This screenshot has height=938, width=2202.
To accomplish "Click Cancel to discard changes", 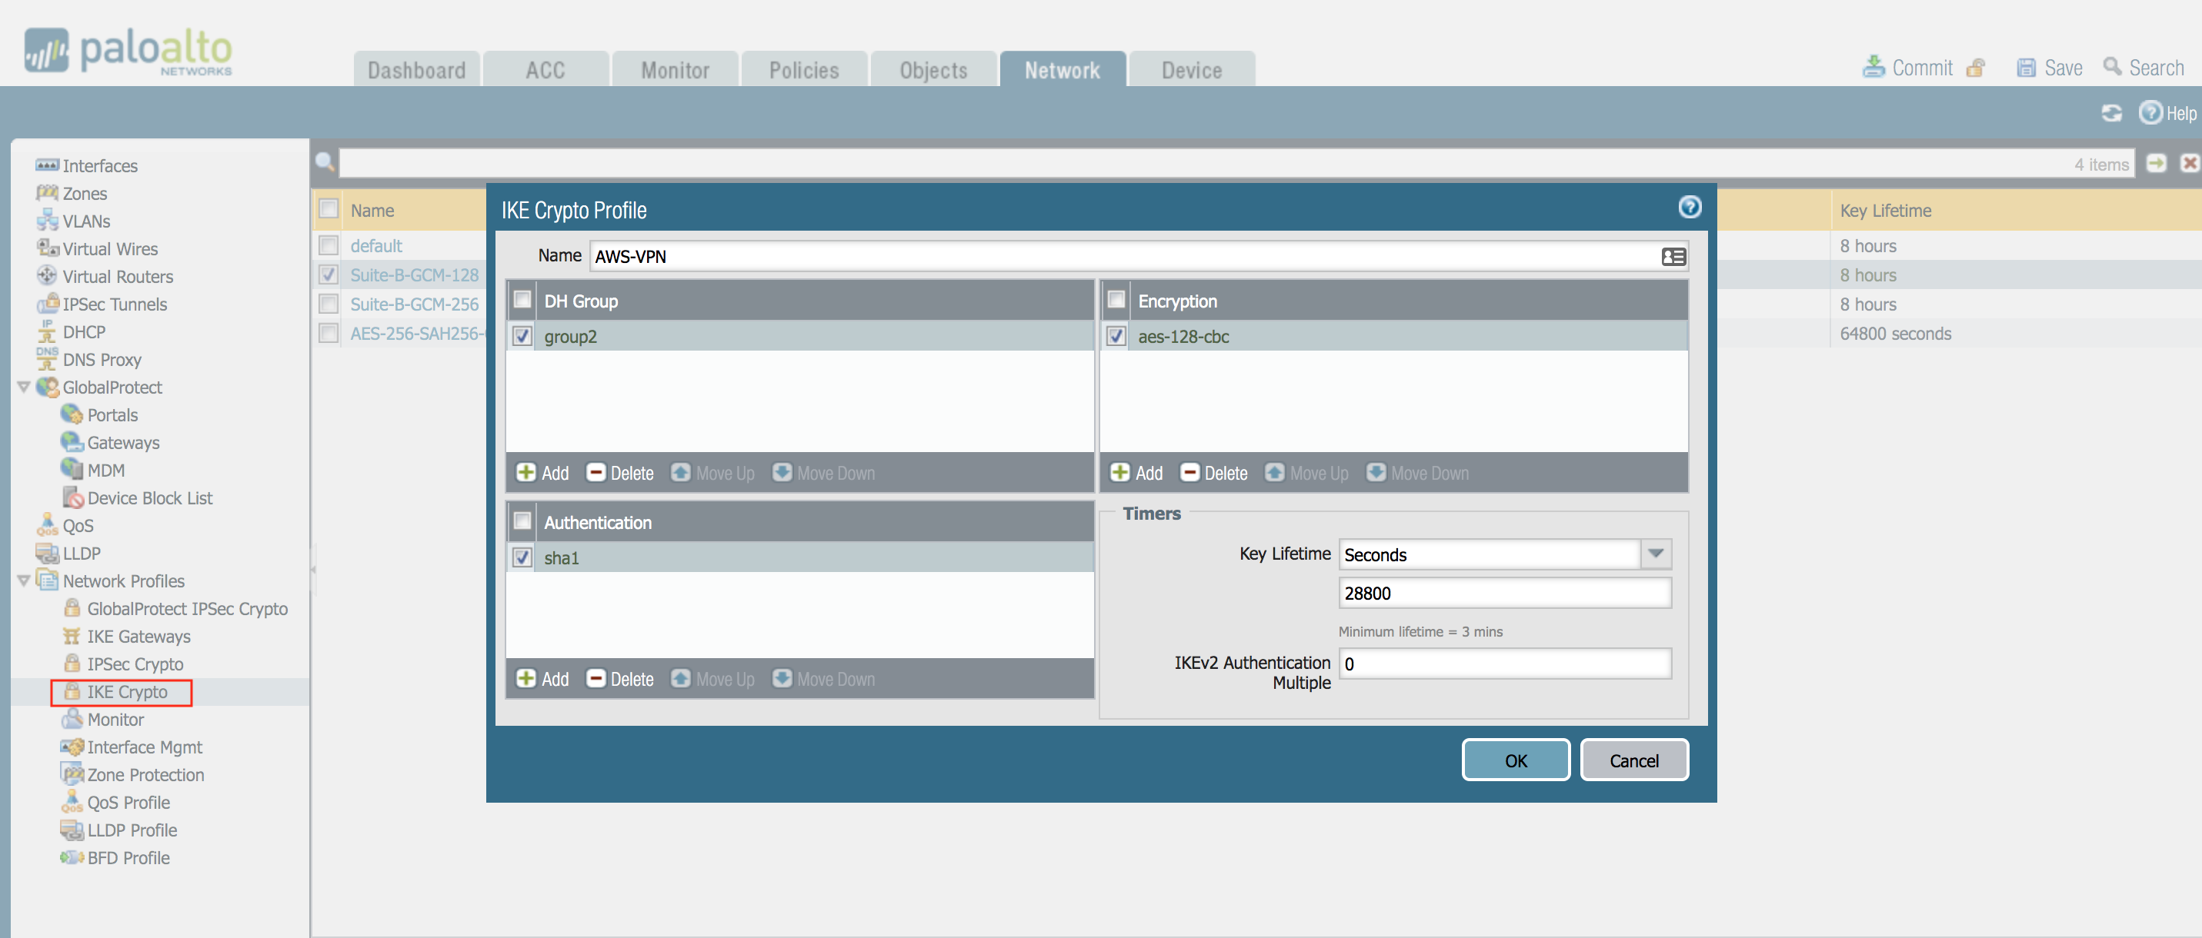I will tap(1633, 760).
